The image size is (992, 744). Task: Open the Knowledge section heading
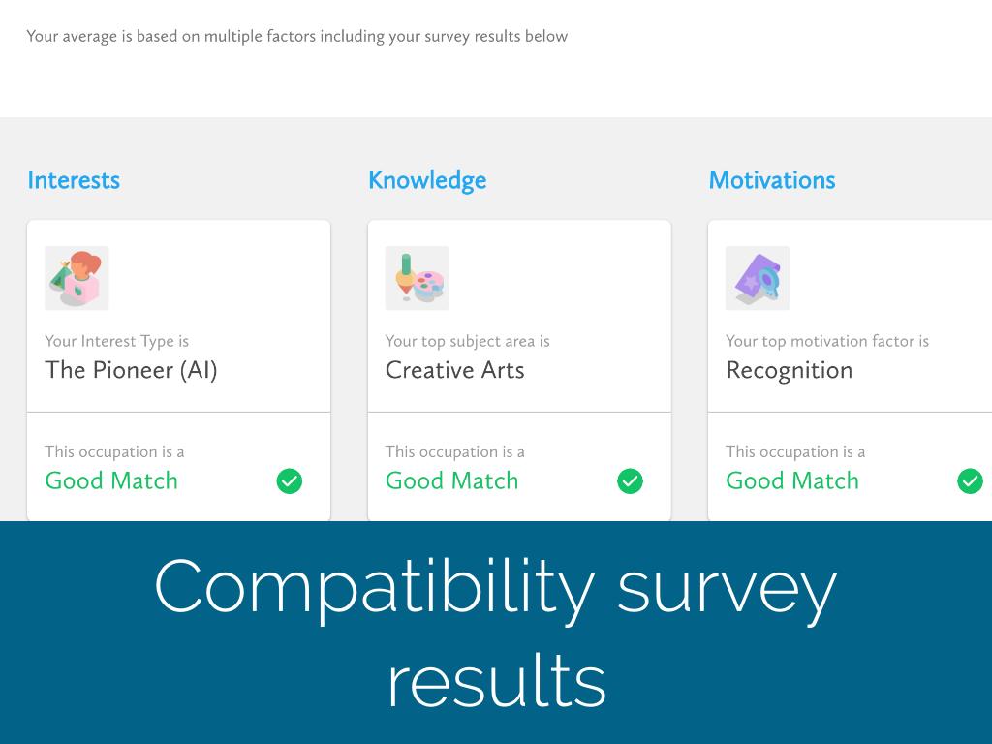427,180
